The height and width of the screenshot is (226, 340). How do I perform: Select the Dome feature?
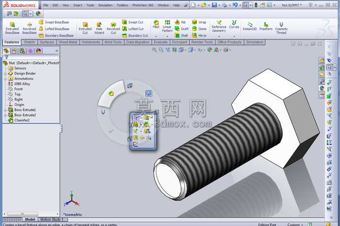pyautogui.click(x=199, y=29)
